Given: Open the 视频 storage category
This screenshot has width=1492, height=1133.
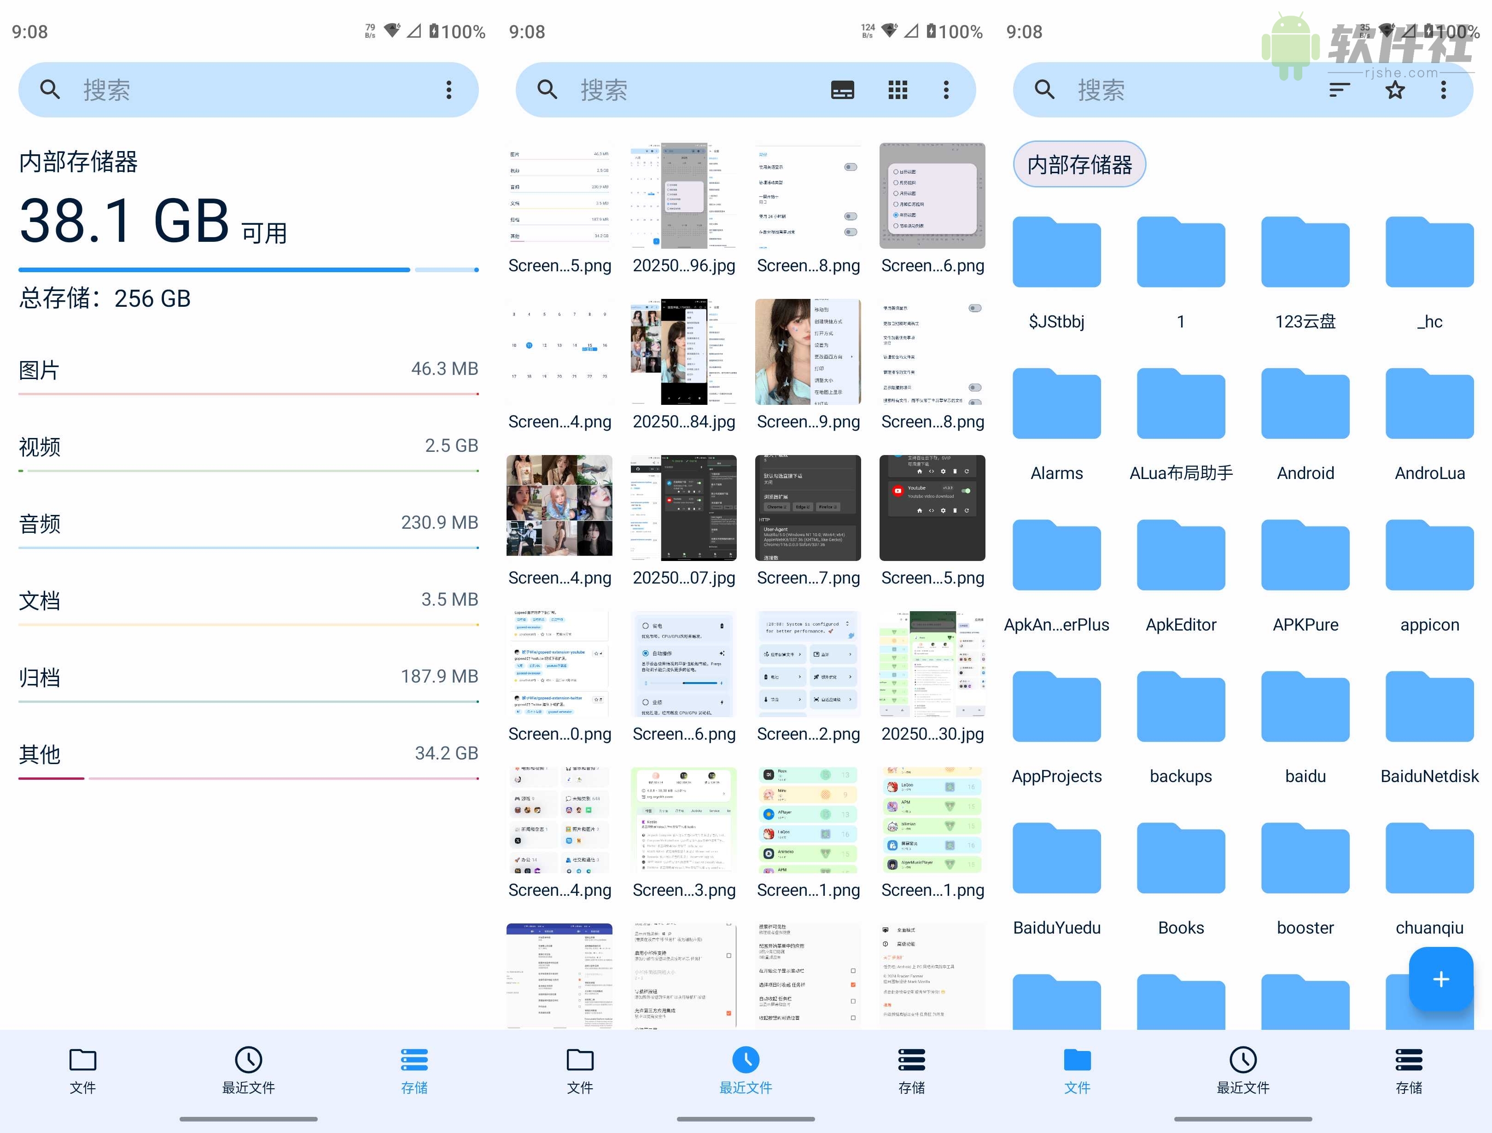Looking at the screenshot, I should (248, 447).
